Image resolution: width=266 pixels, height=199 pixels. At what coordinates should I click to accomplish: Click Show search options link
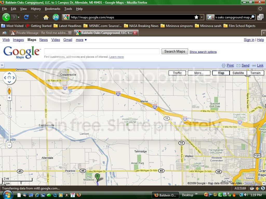pos(203,52)
